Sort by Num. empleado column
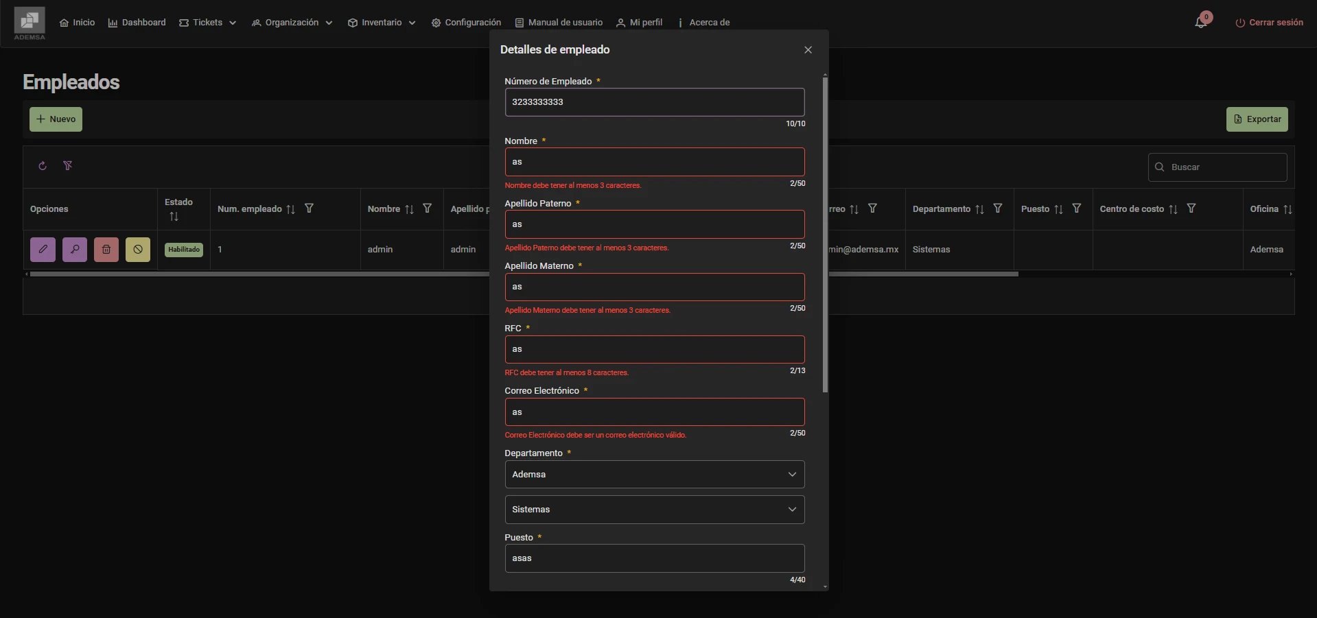This screenshot has height=618, width=1317. 290,209
